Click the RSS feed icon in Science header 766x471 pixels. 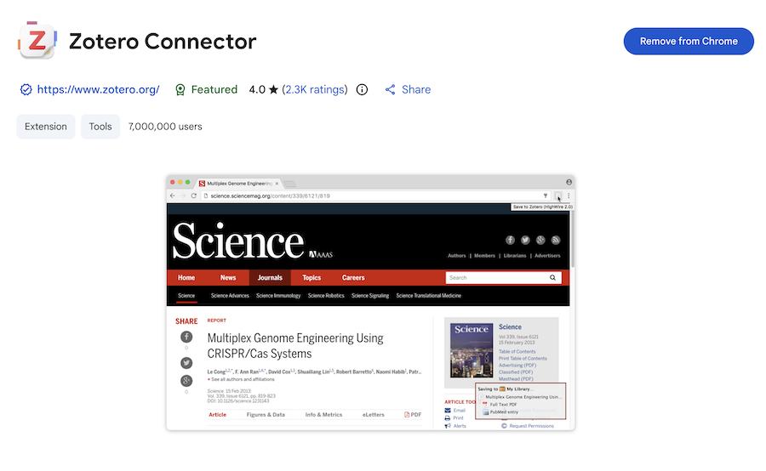(x=555, y=240)
